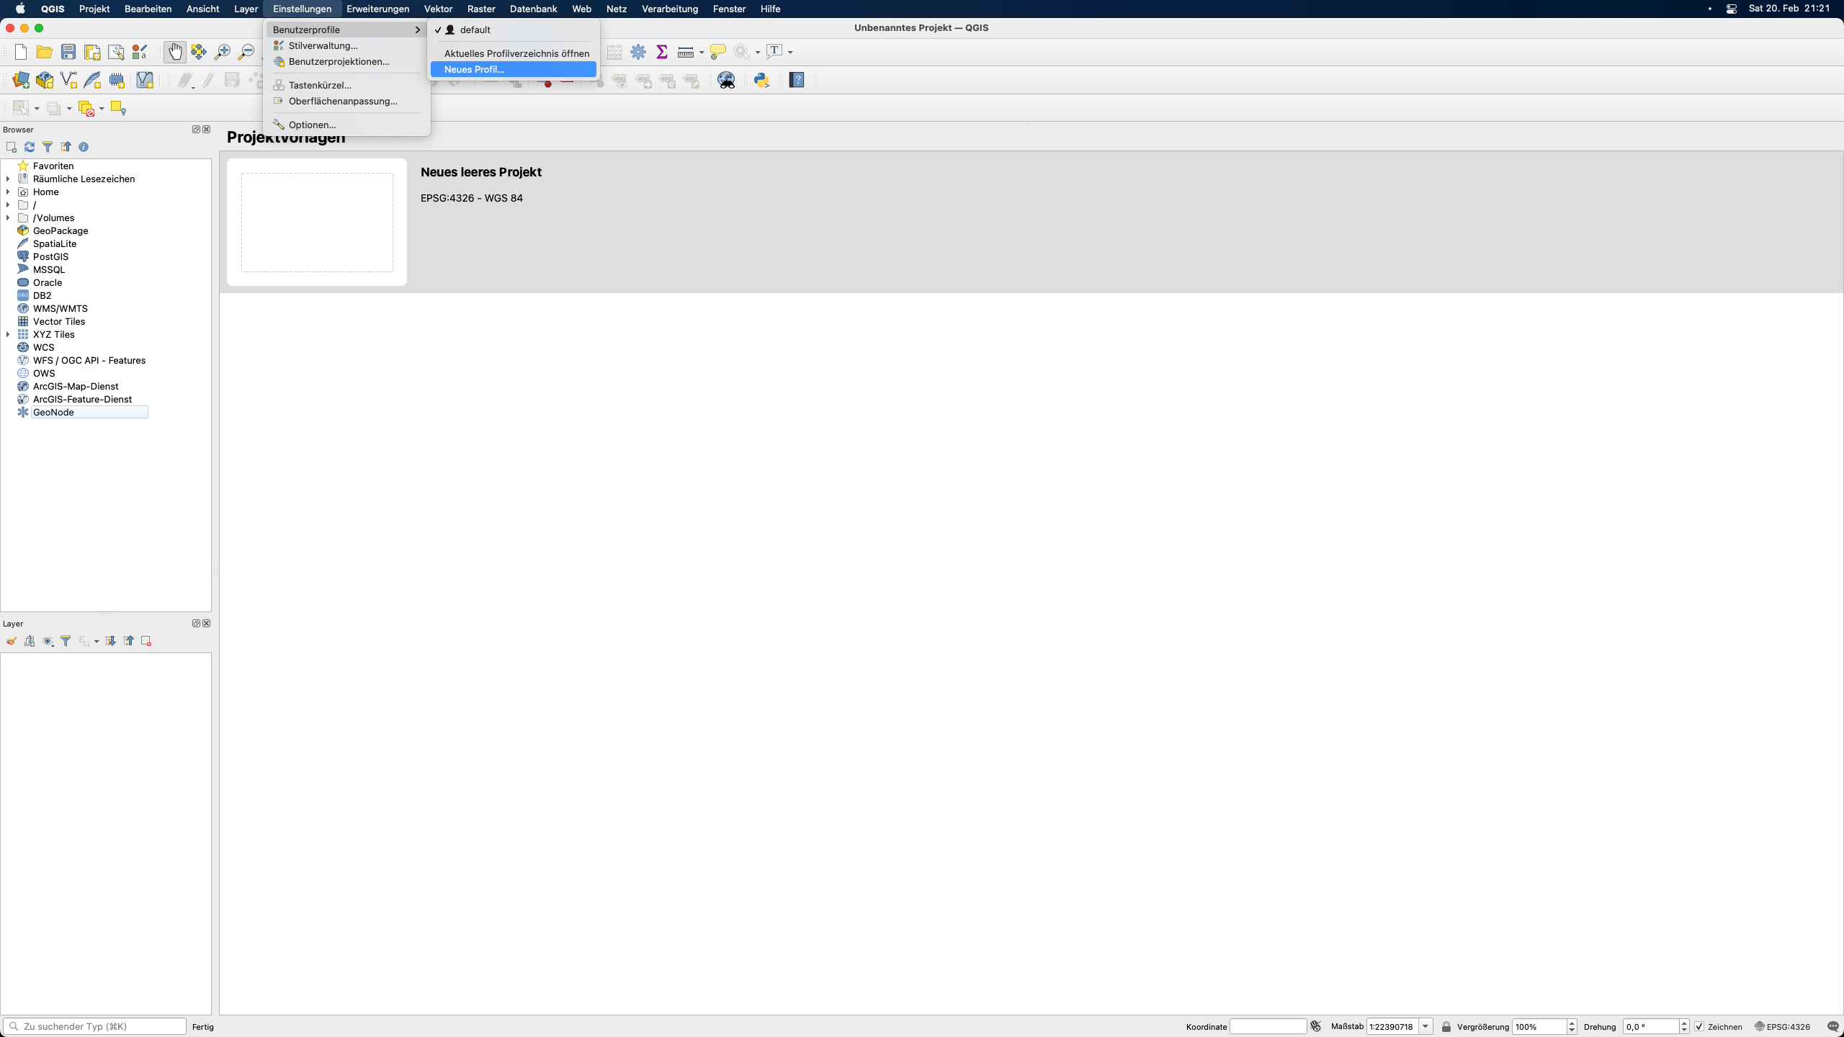Choose Aktuelles Profilverzeichnis öffnen
1844x1037 pixels.
[x=514, y=53]
